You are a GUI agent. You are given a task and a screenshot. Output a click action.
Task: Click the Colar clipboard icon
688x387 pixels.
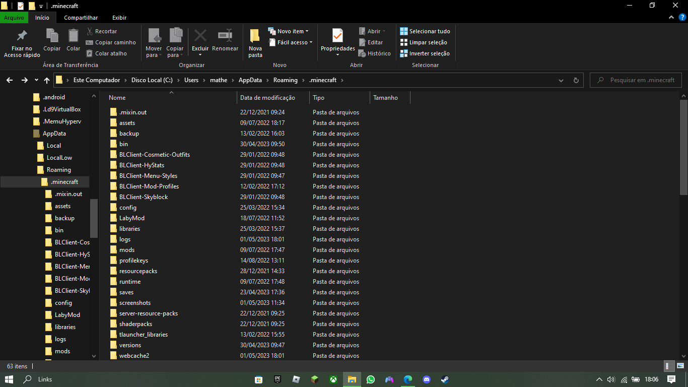(x=74, y=35)
